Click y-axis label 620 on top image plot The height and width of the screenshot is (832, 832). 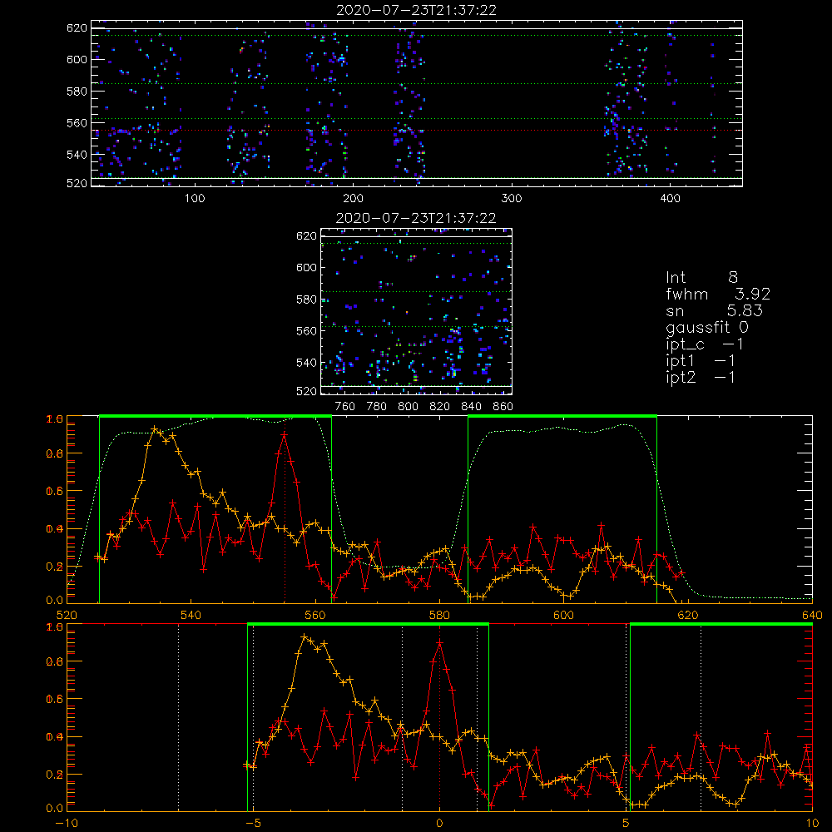(77, 27)
